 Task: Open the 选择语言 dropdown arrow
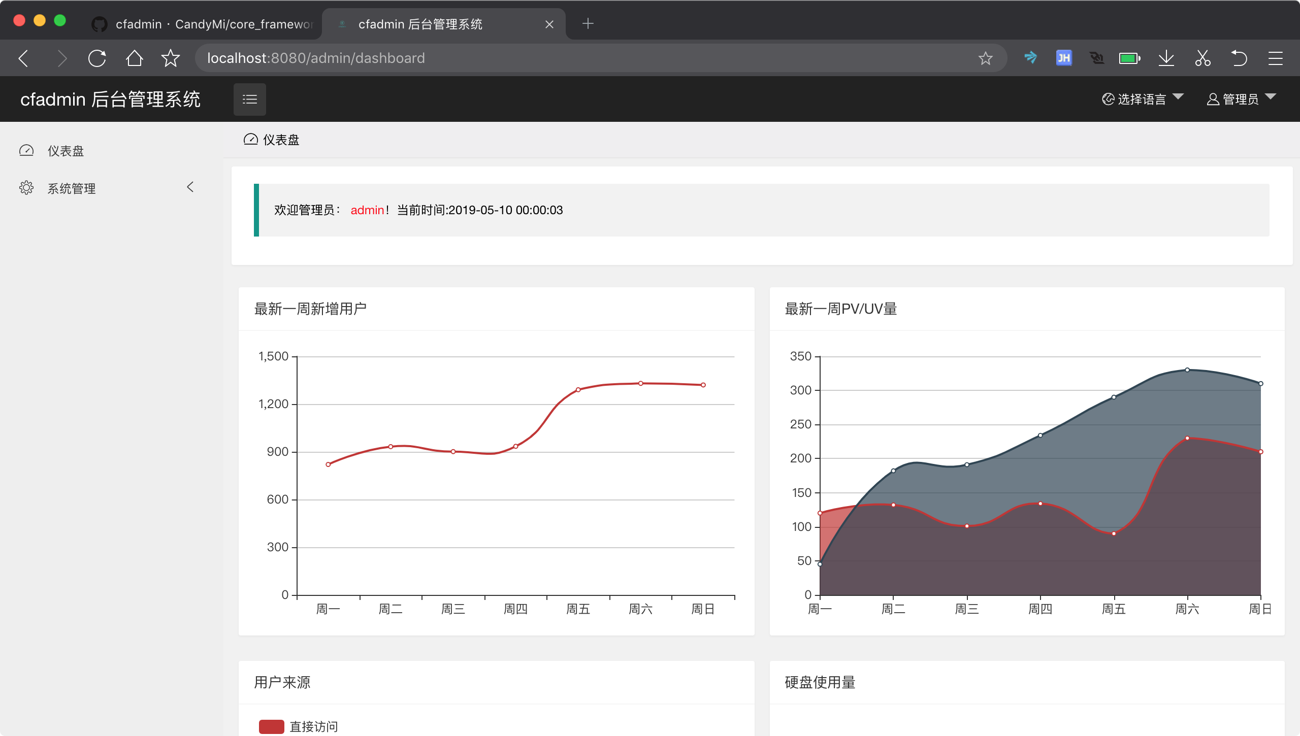[1179, 97]
